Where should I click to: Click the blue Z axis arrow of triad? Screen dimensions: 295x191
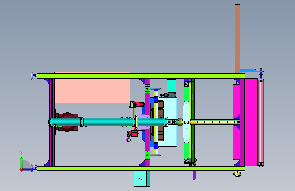pyautogui.click(x=28, y=169)
